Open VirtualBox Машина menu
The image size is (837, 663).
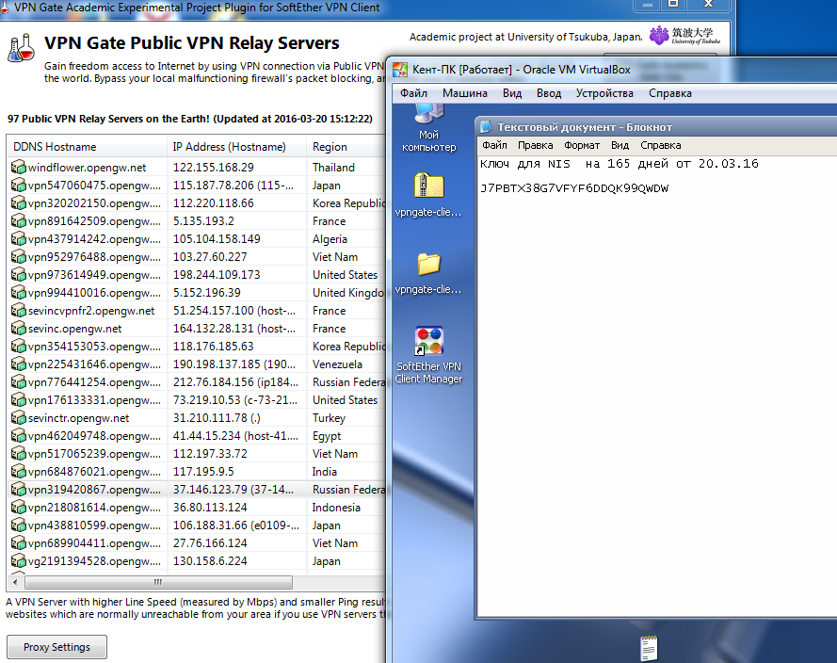pyautogui.click(x=465, y=93)
